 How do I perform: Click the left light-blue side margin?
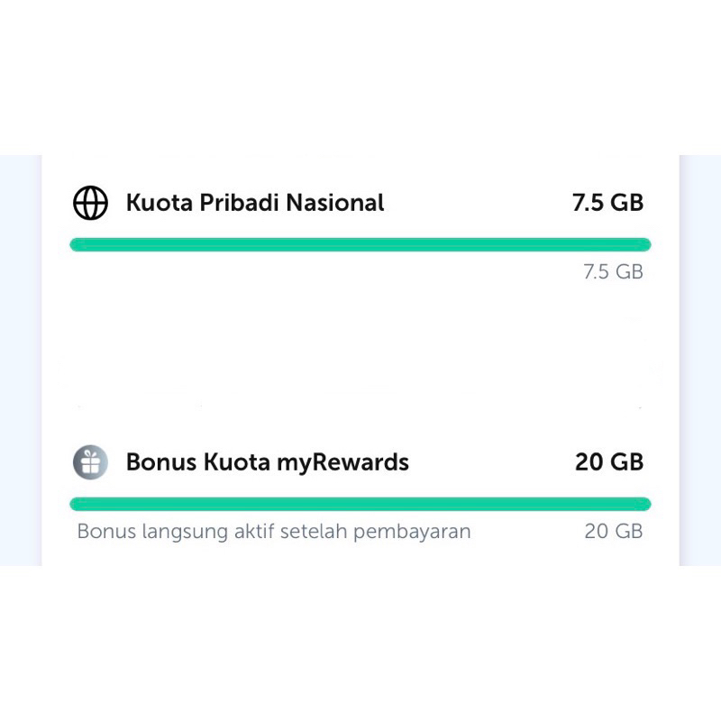[x=20, y=360]
